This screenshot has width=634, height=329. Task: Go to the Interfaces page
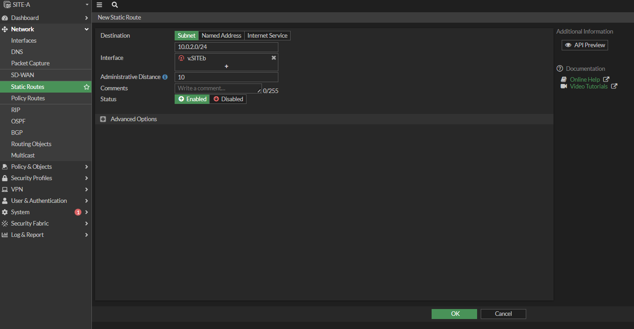tap(24, 40)
